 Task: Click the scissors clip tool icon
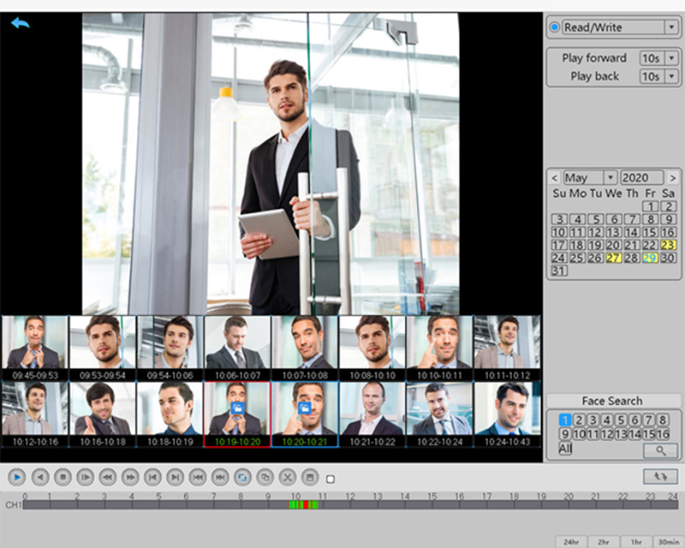(288, 477)
